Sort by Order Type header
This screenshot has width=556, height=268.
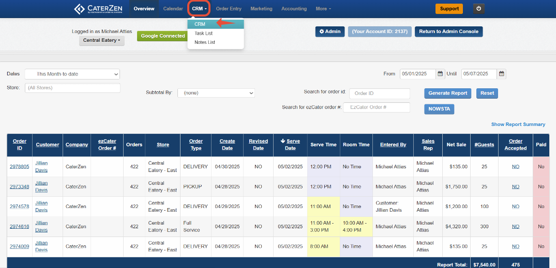point(196,145)
